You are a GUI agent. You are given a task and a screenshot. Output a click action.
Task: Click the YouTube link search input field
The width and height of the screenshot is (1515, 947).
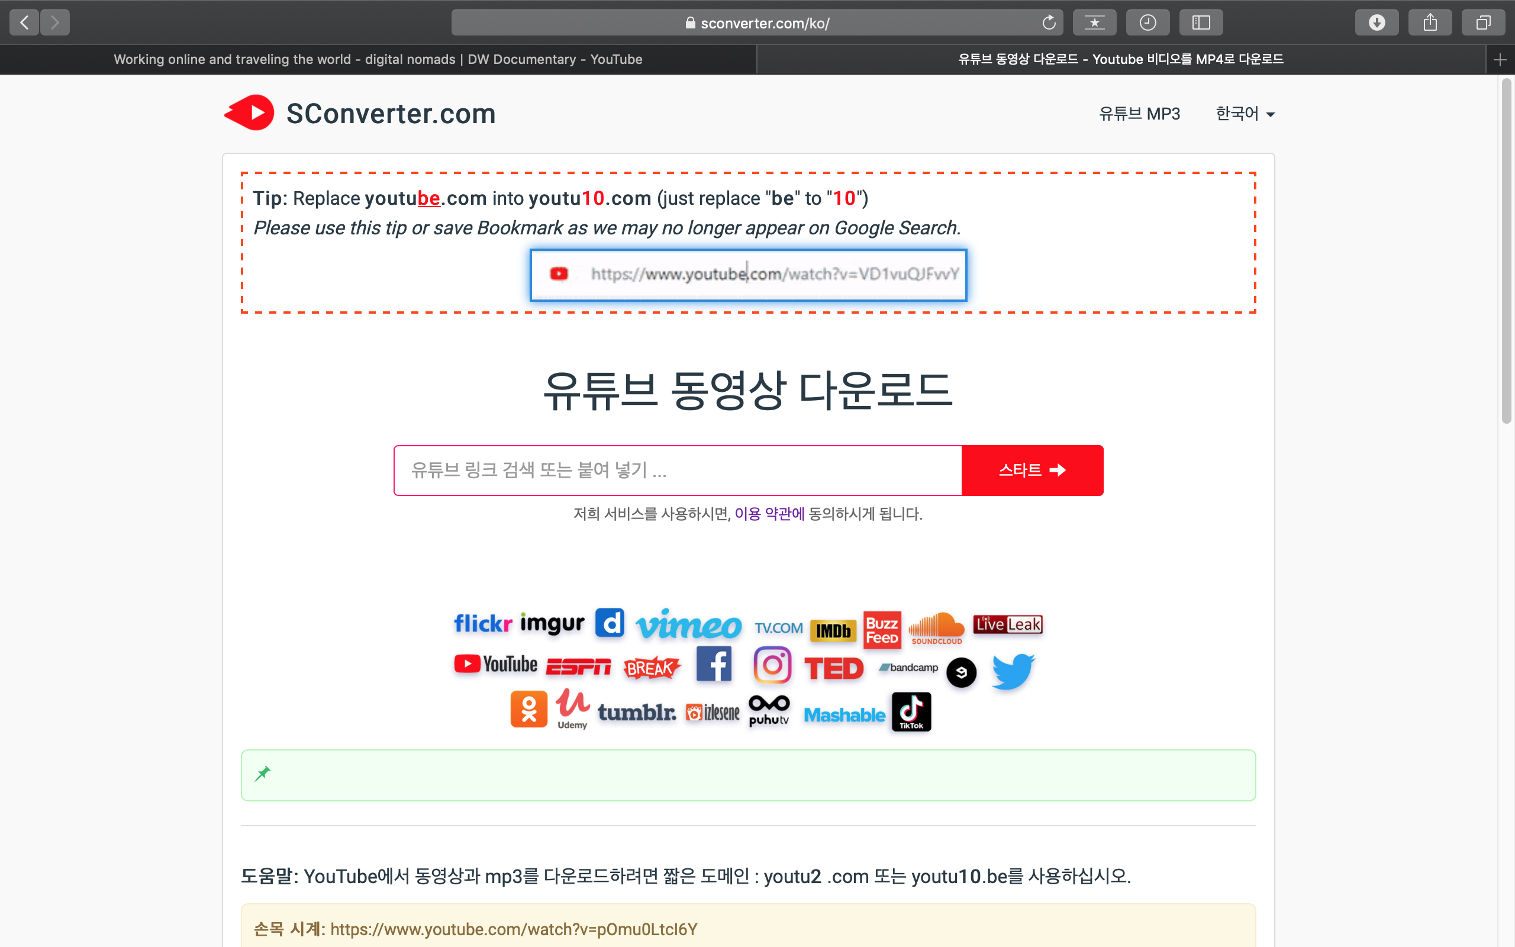point(678,471)
